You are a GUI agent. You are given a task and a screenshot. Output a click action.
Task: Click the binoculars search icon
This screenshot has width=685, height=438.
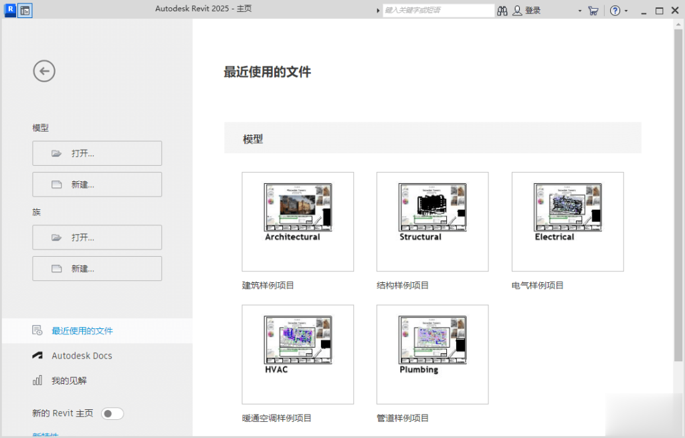click(502, 11)
